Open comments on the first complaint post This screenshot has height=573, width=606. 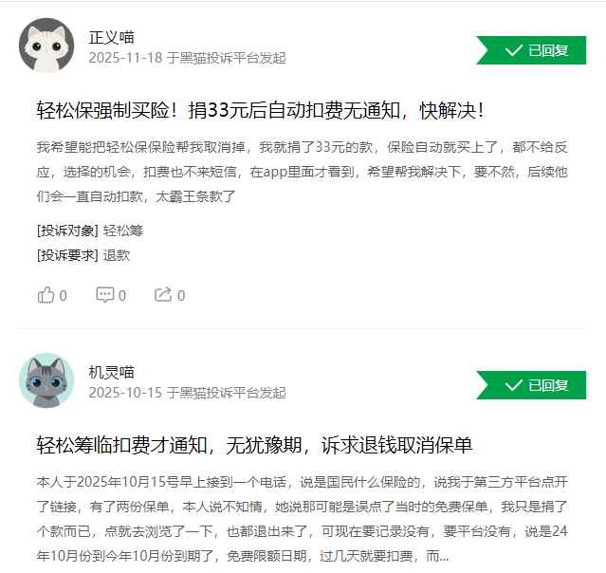[x=104, y=295]
